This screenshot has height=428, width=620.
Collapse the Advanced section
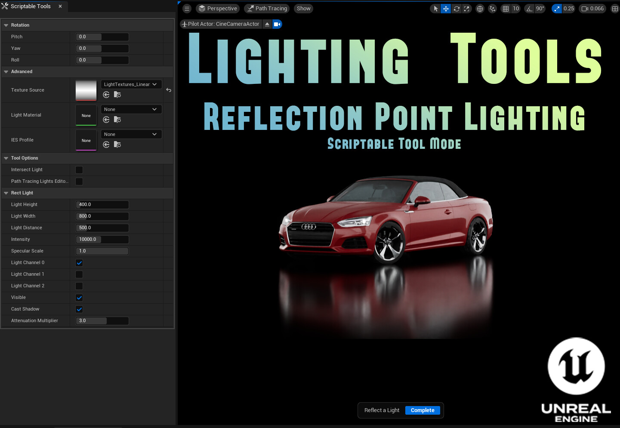tap(6, 72)
